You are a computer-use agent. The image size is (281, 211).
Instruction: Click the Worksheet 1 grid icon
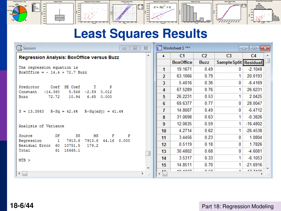coord(159,48)
